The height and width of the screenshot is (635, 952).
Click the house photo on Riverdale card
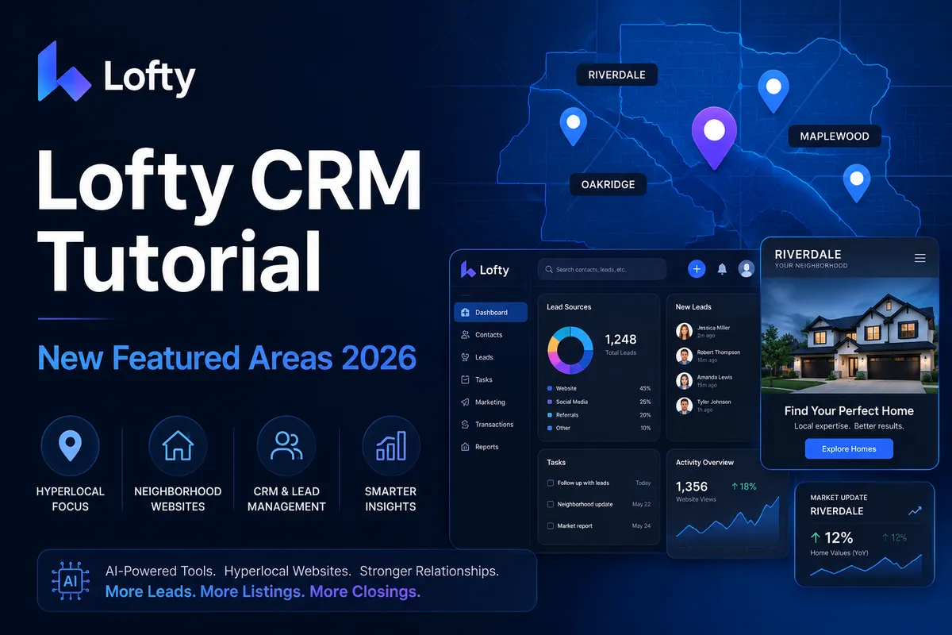(849, 335)
